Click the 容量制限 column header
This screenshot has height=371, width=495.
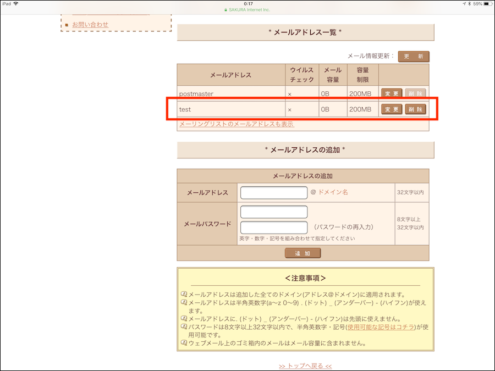(x=363, y=75)
